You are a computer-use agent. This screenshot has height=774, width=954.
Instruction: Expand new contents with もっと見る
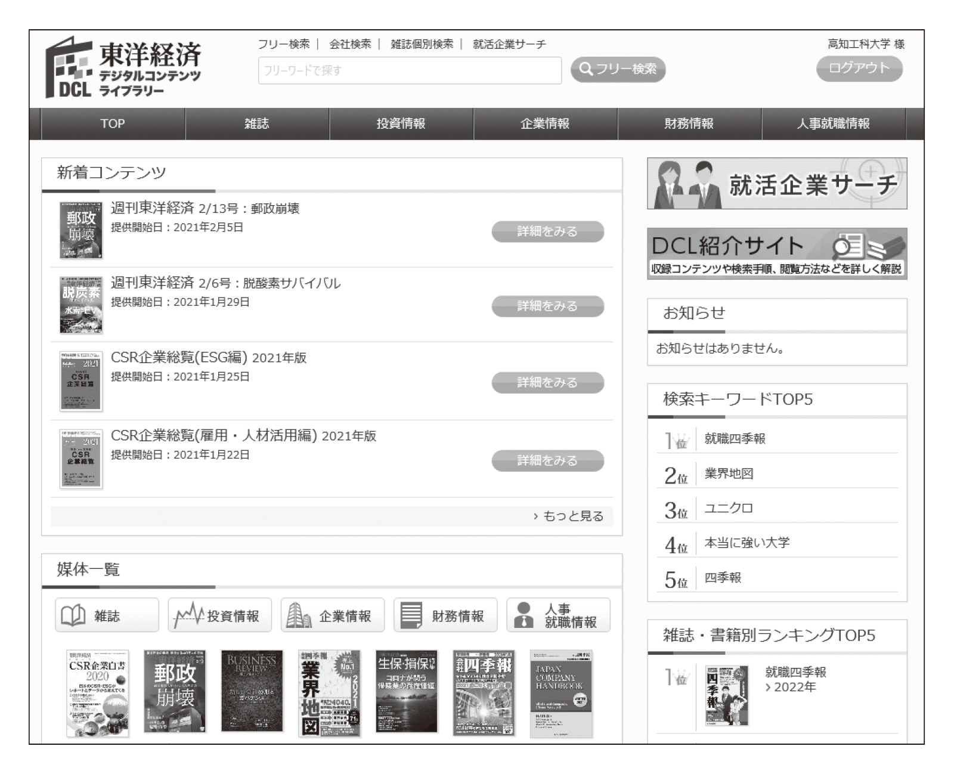569,516
